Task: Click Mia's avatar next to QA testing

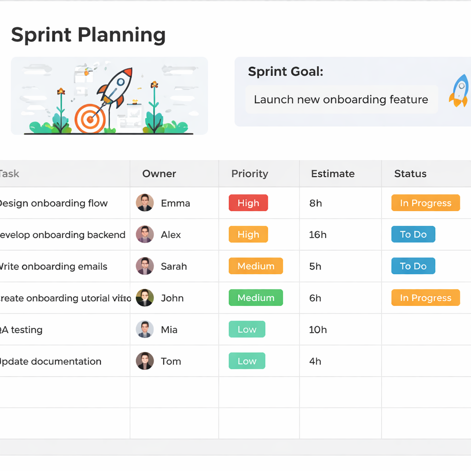Action: coord(145,329)
